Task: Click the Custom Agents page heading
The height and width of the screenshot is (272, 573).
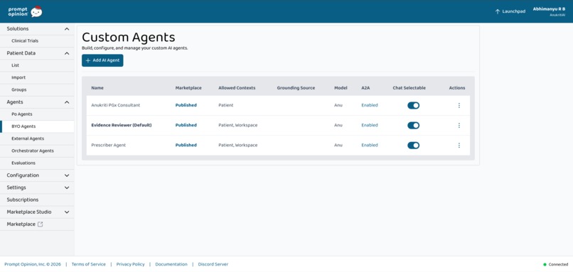Action: (128, 37)
